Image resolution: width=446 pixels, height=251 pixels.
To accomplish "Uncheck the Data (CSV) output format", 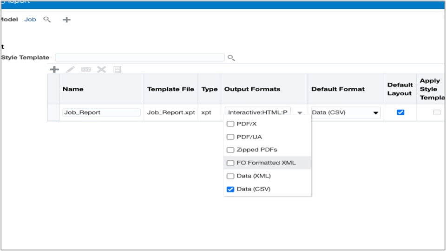I will [x=230, y=189].
